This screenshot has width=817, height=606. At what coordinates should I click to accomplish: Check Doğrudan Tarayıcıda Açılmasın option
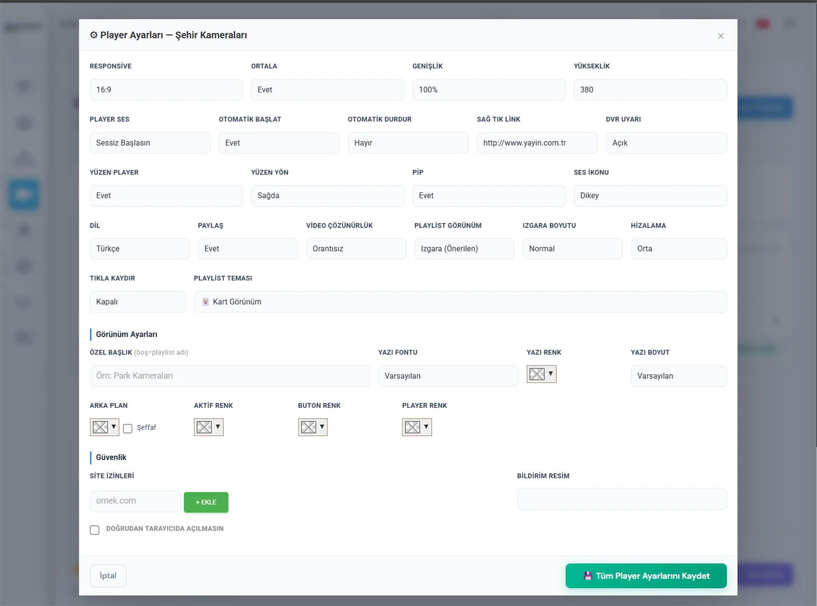coord(94,530)
